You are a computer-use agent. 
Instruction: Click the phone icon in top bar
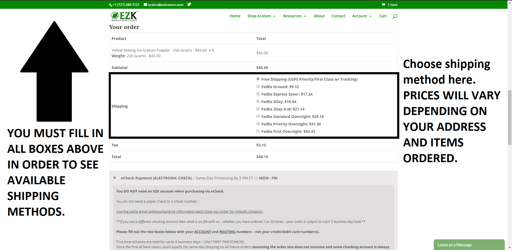[x=111, y=5]
